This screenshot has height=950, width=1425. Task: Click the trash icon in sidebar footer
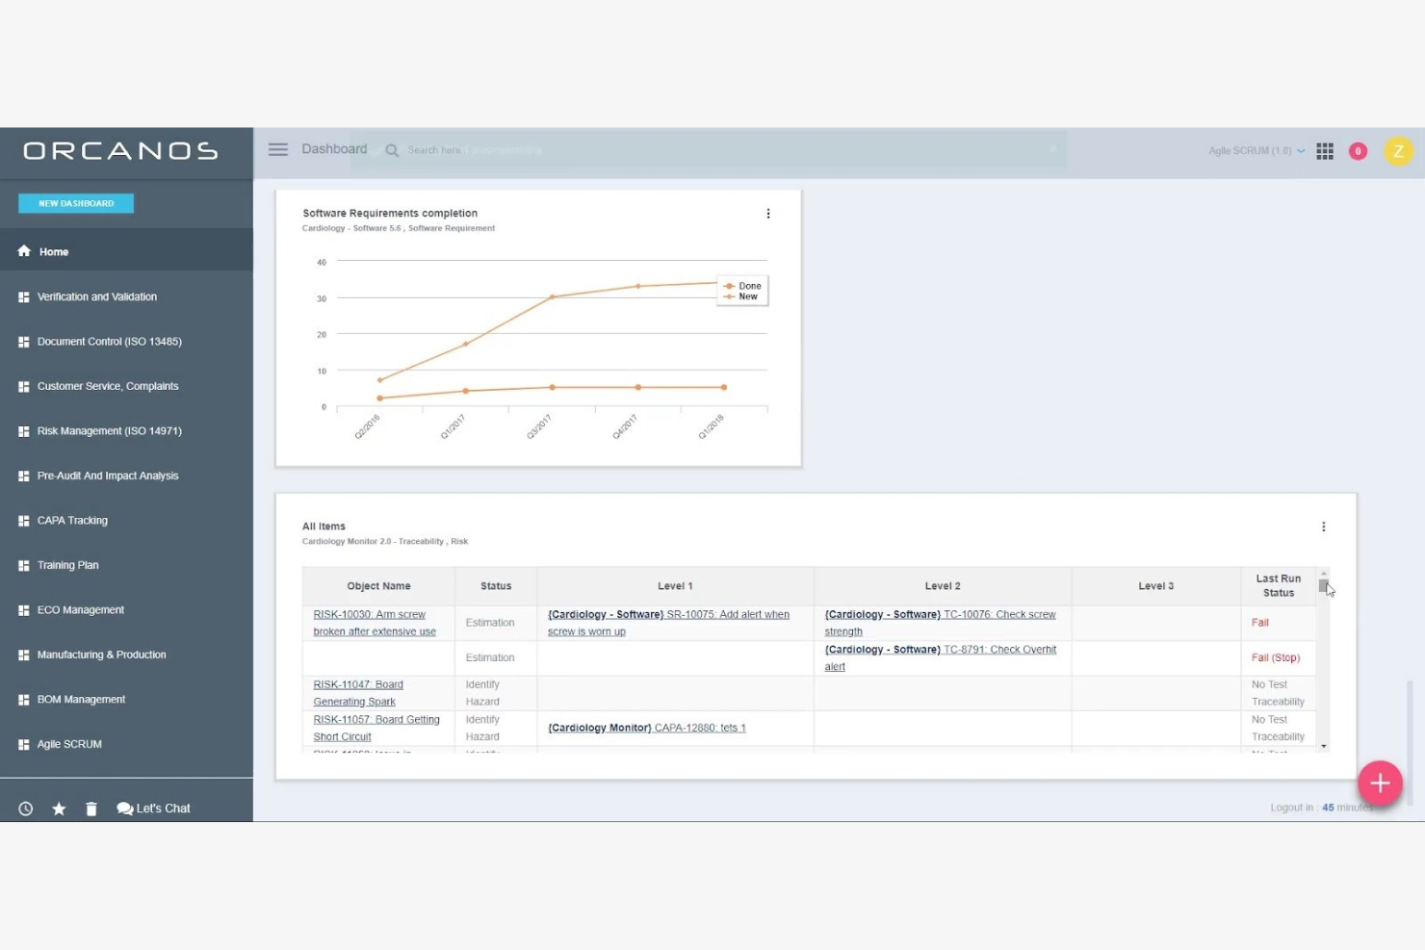(91, 808)
